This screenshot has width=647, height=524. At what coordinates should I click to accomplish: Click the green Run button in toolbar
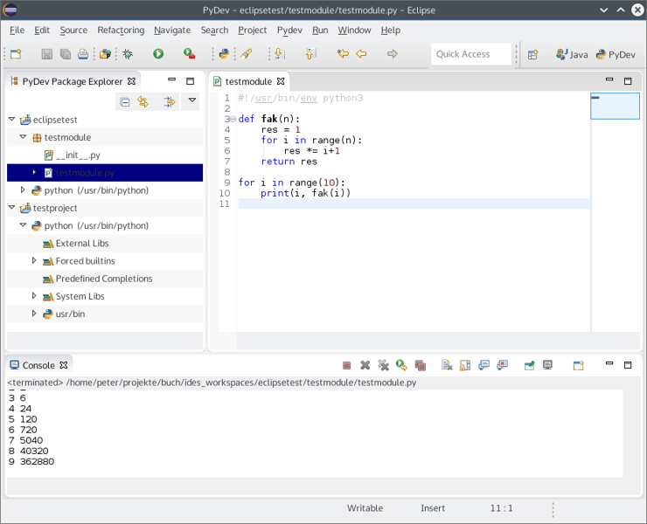point(158,54)
